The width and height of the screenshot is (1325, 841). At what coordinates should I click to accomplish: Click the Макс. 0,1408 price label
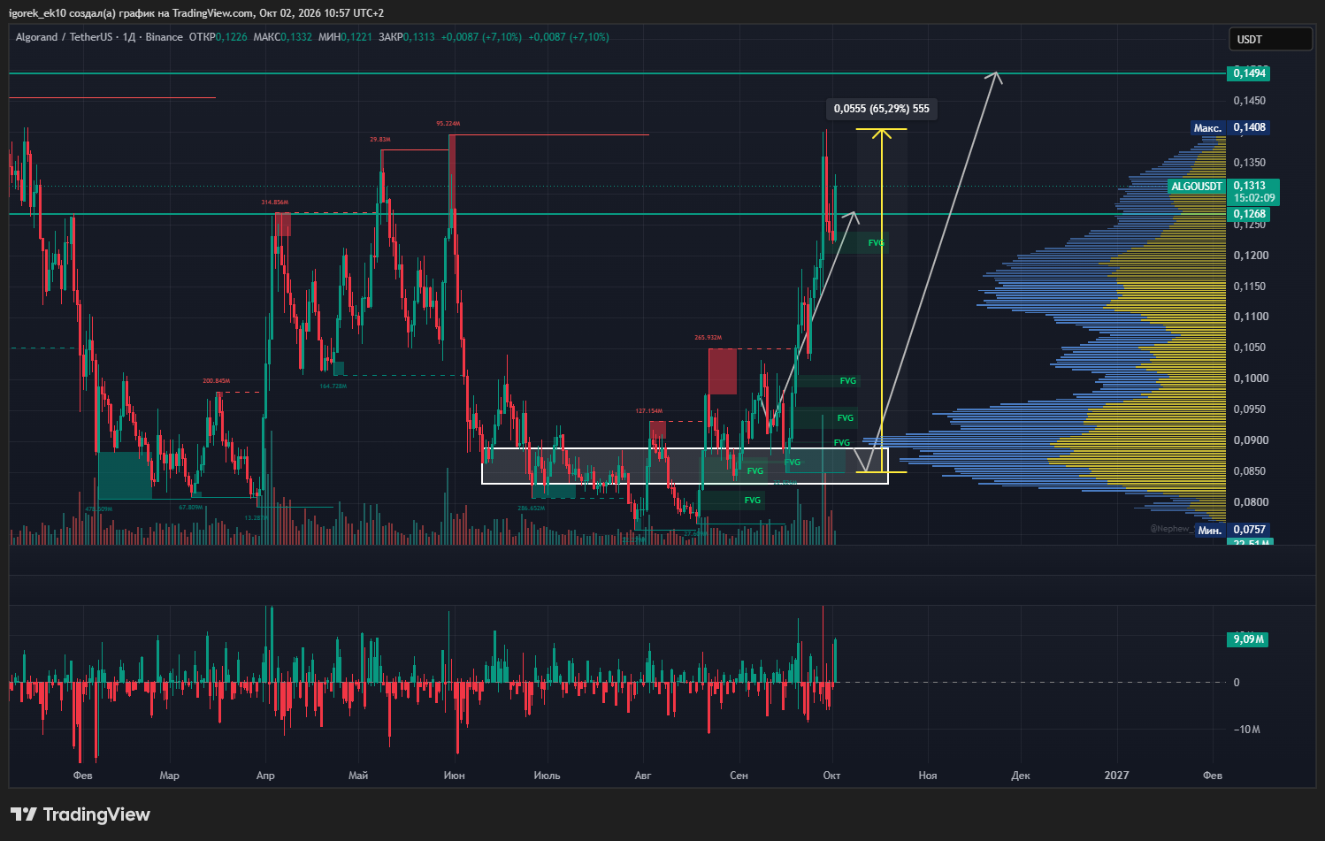[x=1229, y=127]
